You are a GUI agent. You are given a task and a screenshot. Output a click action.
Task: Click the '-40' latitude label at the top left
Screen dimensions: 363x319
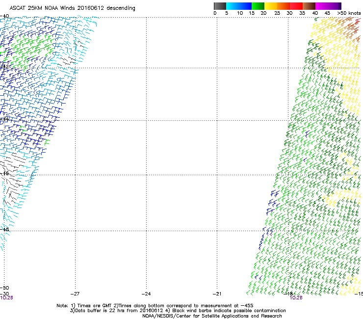[x=4, y=16]
